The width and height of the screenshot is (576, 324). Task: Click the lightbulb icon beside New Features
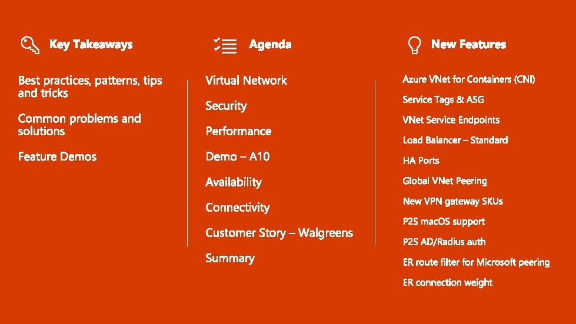(x=414, y=45)
